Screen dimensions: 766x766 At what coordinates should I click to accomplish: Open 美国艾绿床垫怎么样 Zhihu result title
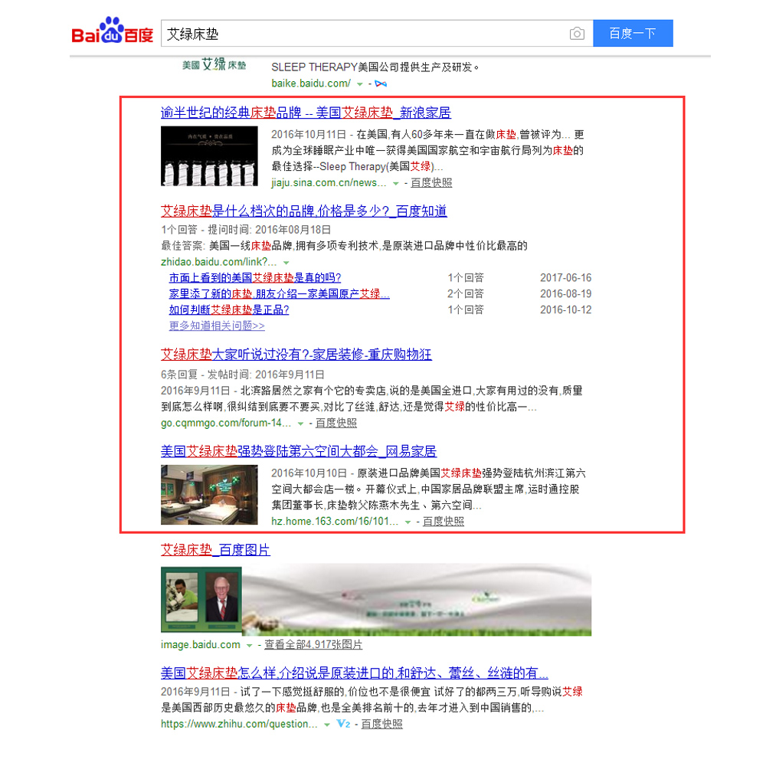pos(354,673)
